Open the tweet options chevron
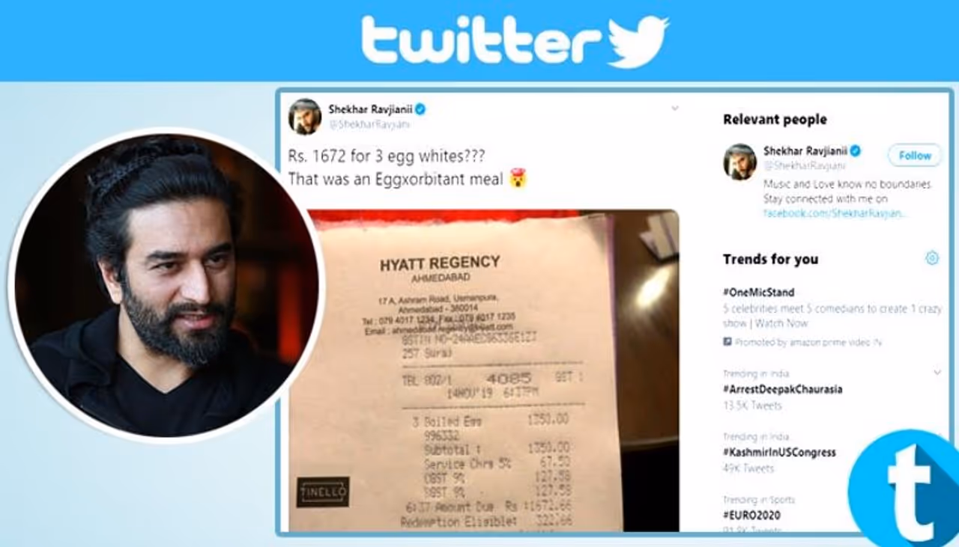 [x=674, y=109]
